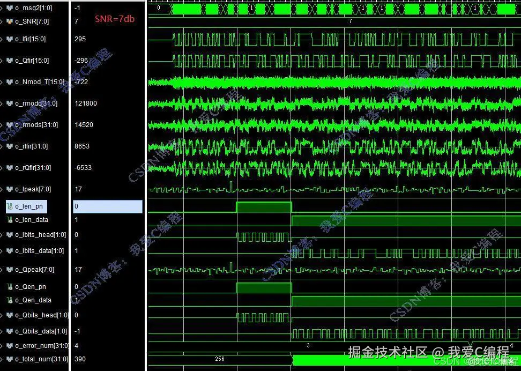This screenshot has height=371, width=521.
Task: Click the bus icon beside o_Ibits_head[1:0]
Action: coord(10,235)
